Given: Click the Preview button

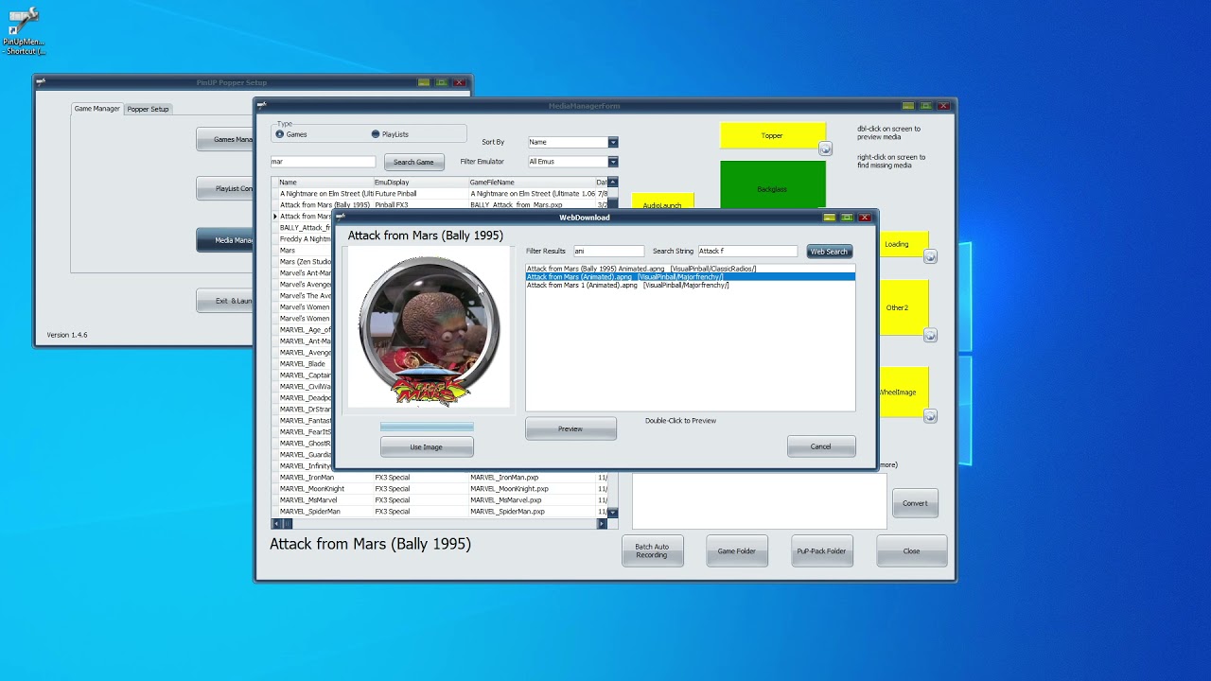Looking at the screenshot, I should (570, 428).
